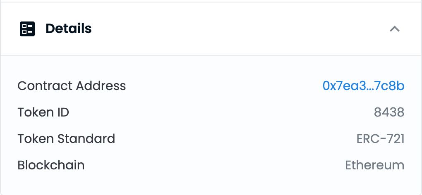Open the 0x7ea3...7c8b contract address link
Viewport: 422px width, 195px height.
[x=363, y=86]
